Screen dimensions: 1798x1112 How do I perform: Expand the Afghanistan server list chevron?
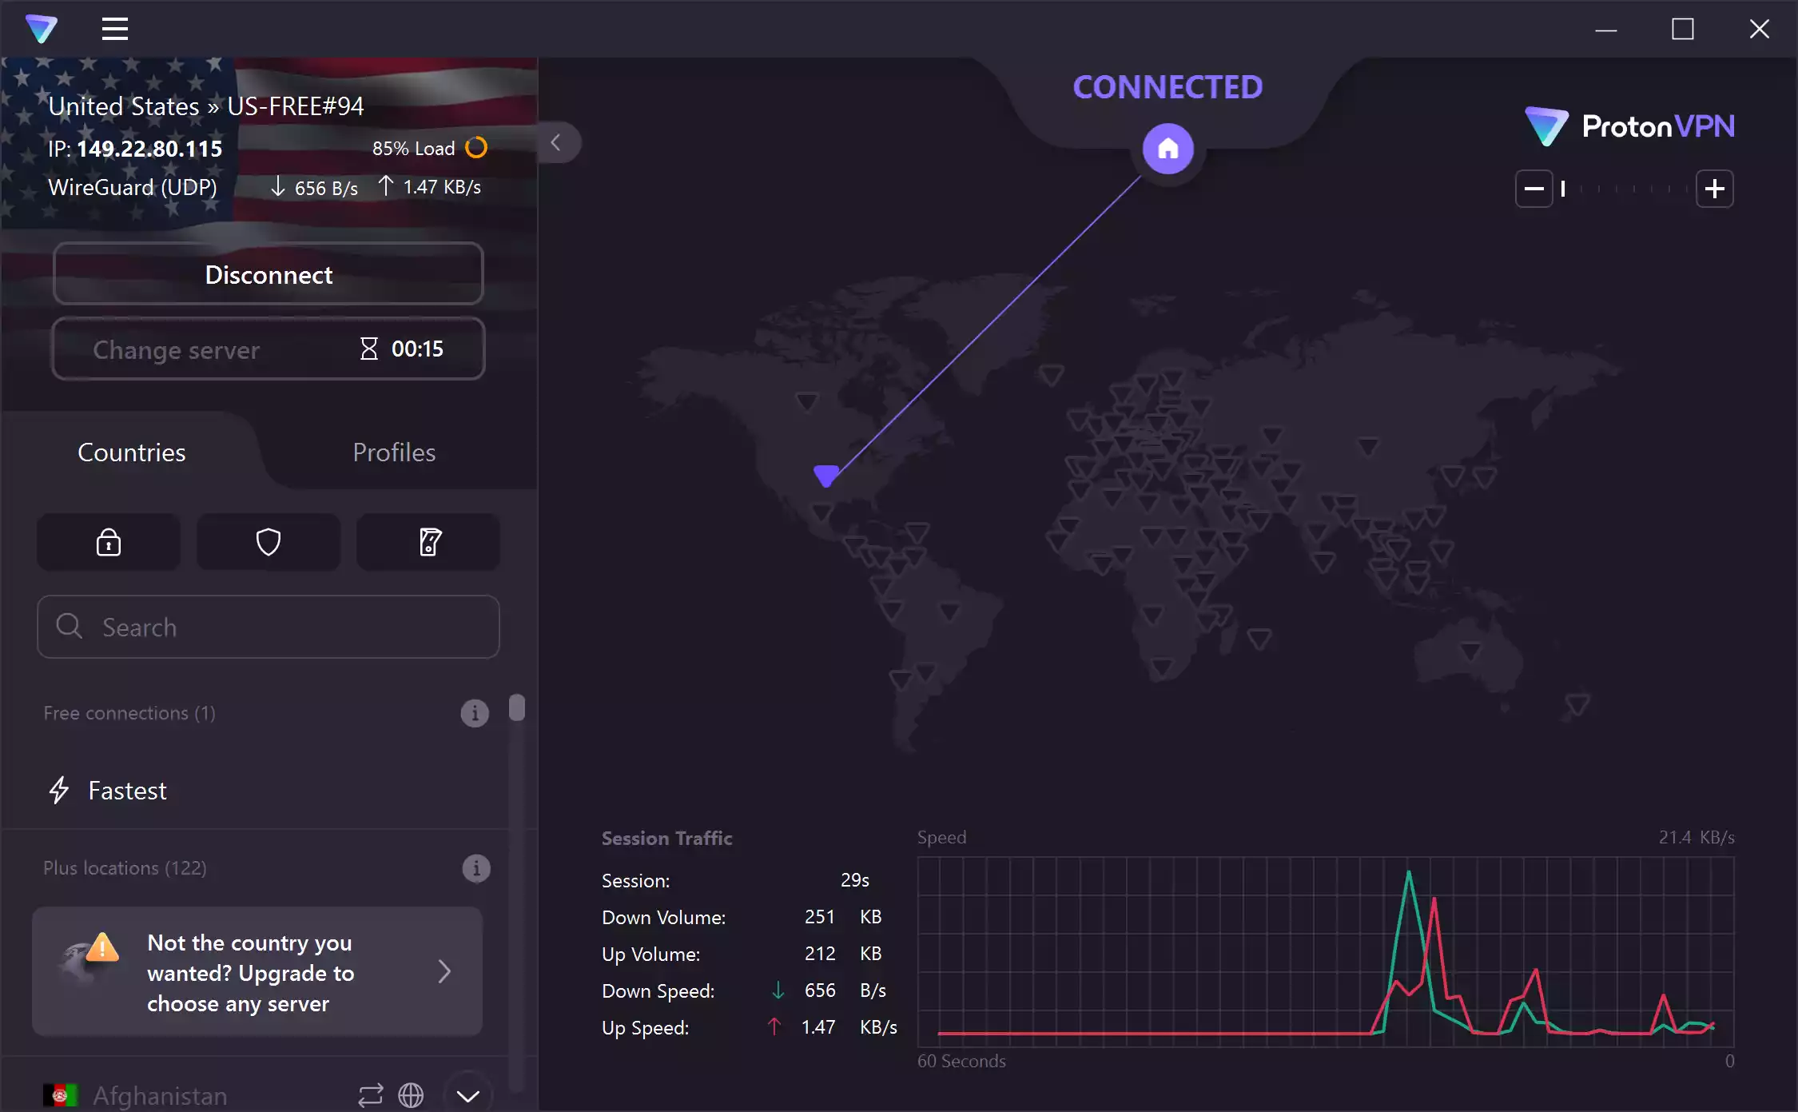468,1095
